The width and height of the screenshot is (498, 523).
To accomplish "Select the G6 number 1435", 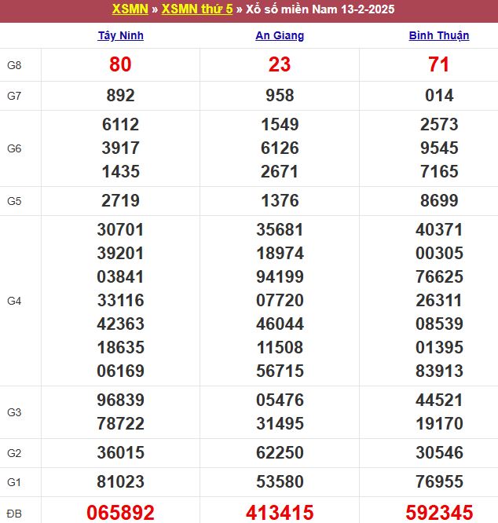I will (120, 171).
